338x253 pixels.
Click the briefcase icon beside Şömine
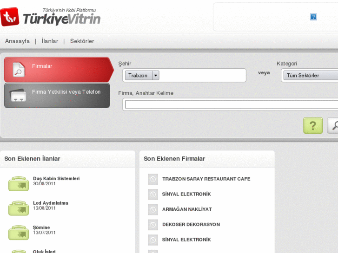click(x=19, y=233)
